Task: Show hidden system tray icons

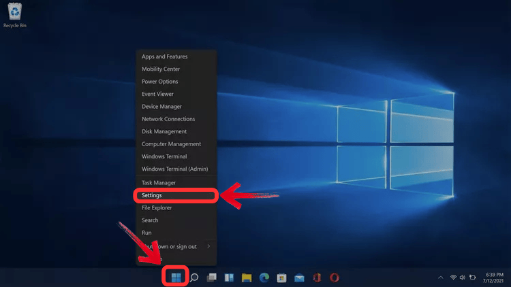Action: pyautogui.click(x=441, y=277)
